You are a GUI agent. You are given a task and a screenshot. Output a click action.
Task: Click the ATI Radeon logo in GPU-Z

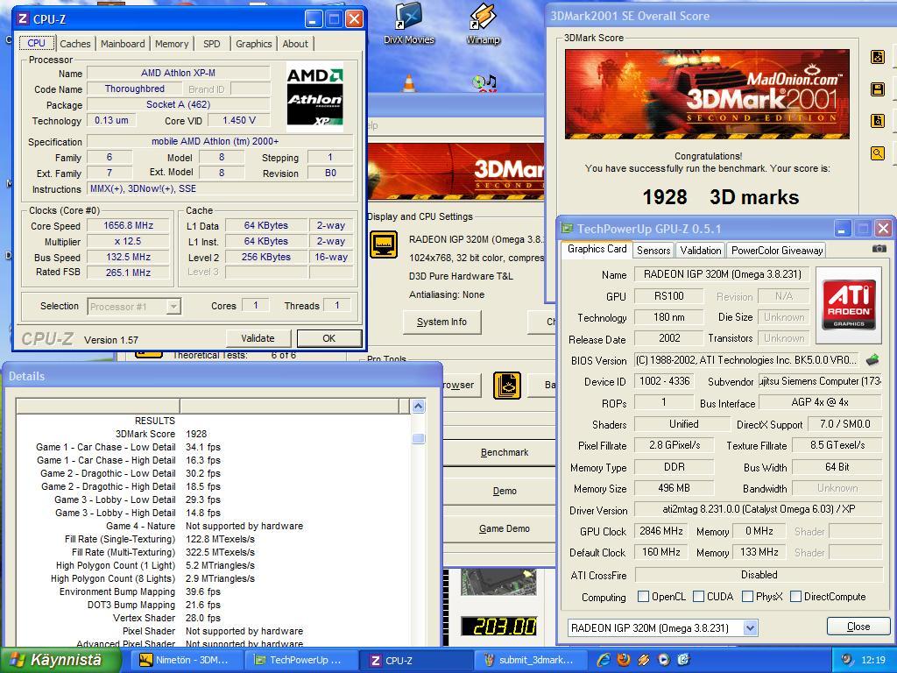[849, 304]
